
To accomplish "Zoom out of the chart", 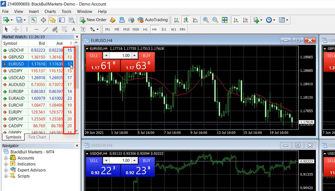I will (215, 20).
